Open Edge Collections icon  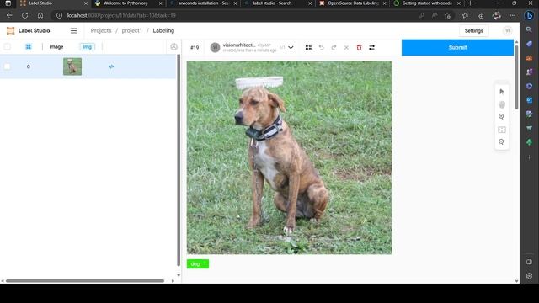point(481,15)
